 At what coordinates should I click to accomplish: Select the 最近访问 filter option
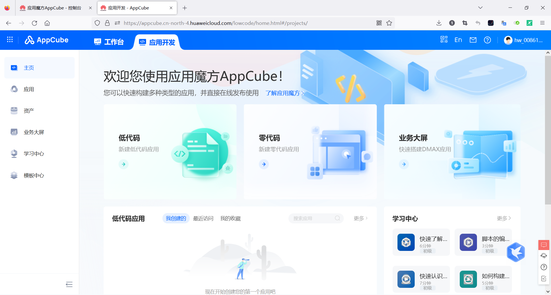point(203,218)
